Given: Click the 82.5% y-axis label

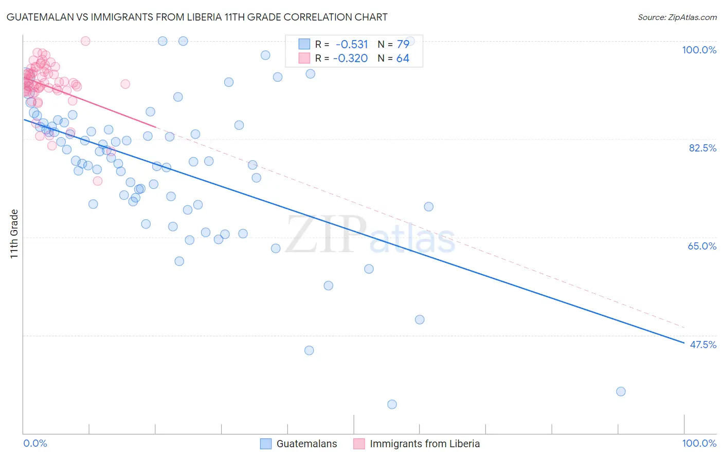Looking at the screenshot, I should [702, 148].
